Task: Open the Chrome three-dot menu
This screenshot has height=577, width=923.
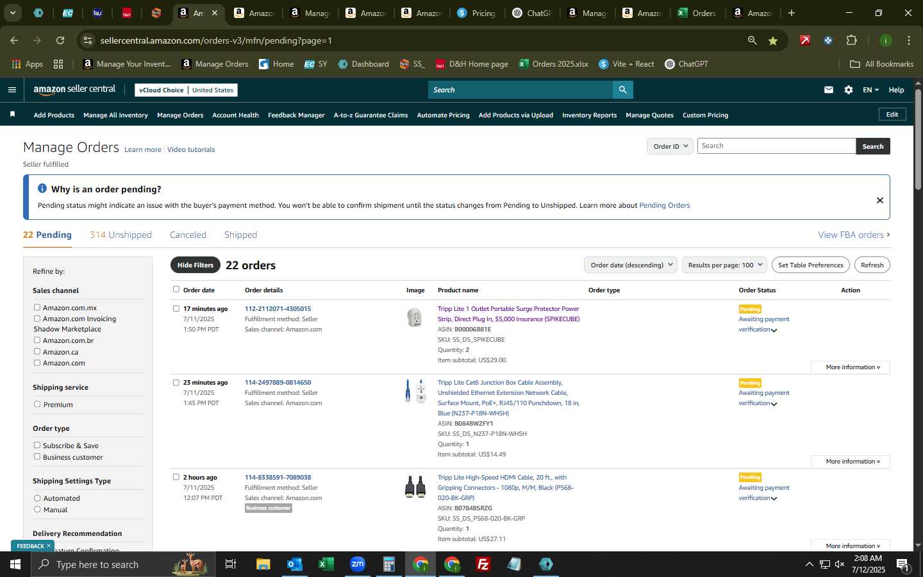Action: coord(908,40)
